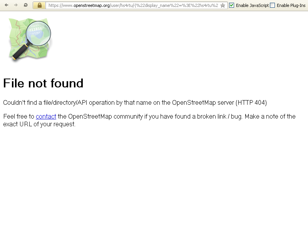Click the exact URL of your request line
The height and width of the screenshot is (231, 308).
point(39,124)
